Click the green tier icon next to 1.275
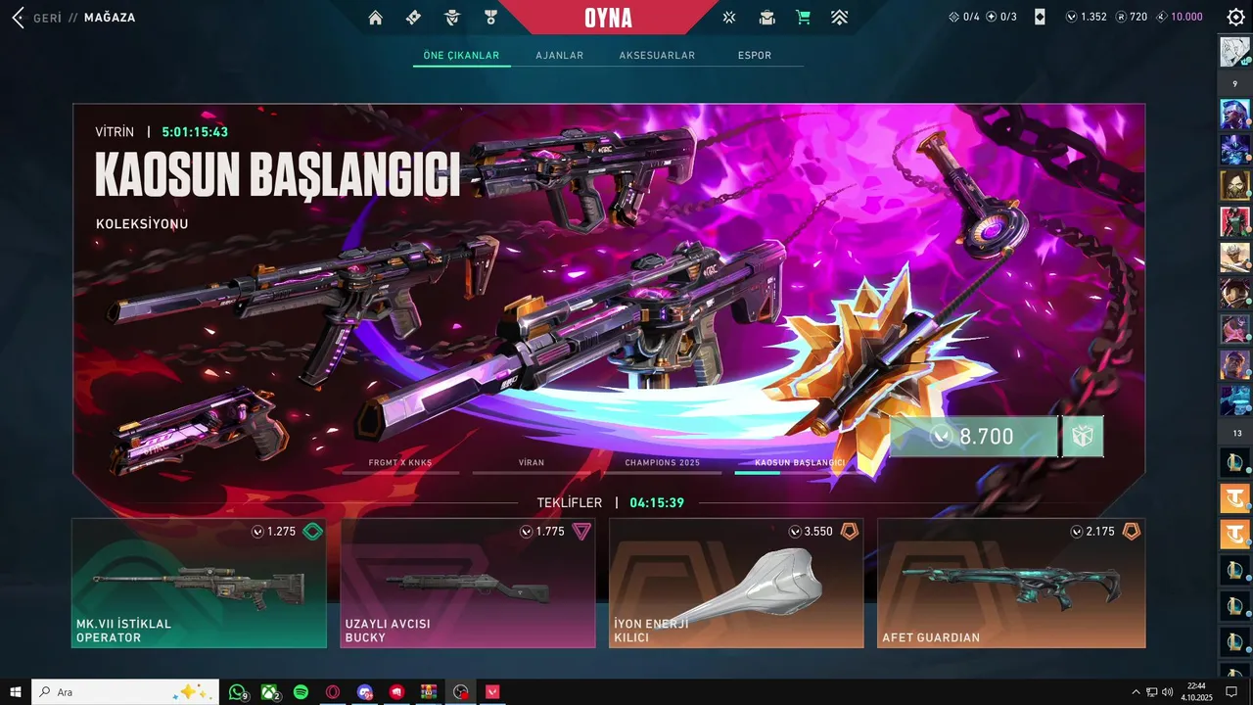1253x705 pixels. 312,532
